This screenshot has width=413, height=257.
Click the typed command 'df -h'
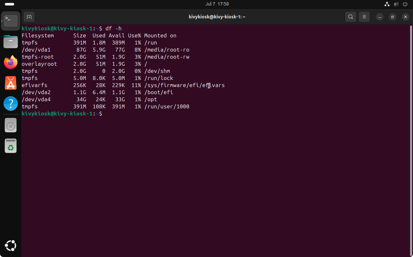point(114,28)
